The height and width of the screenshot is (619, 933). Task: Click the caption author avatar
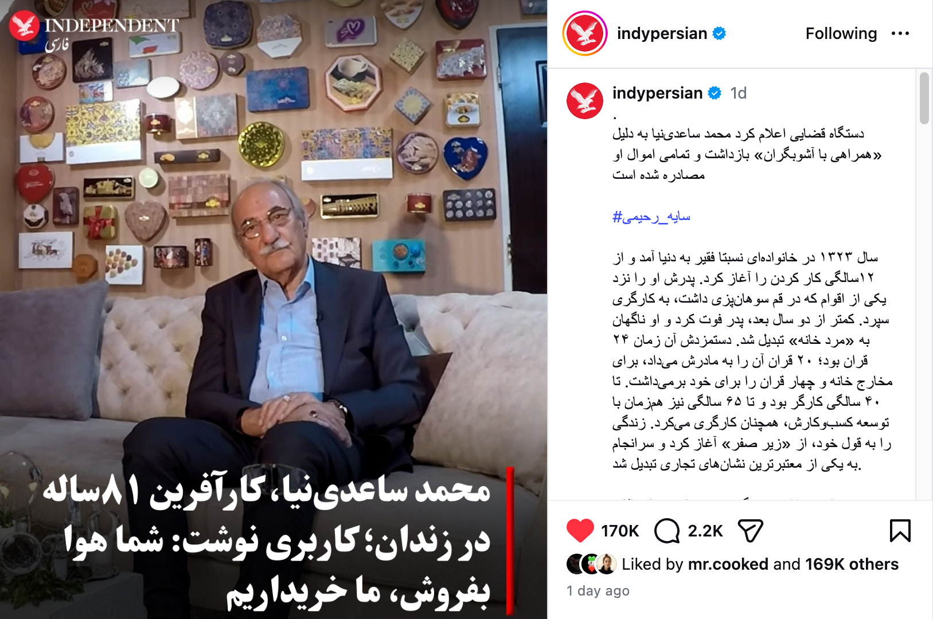point(584,101)
